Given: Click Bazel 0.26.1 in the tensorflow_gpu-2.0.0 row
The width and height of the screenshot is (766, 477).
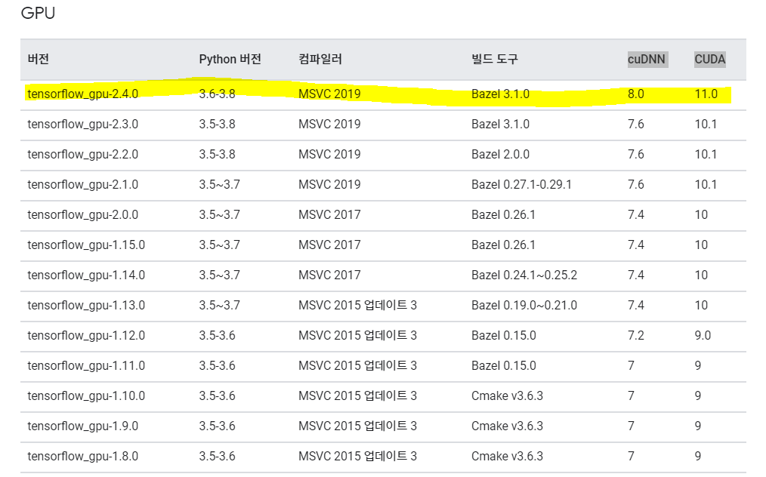Looking at the screenshot, I should [503, 215].
